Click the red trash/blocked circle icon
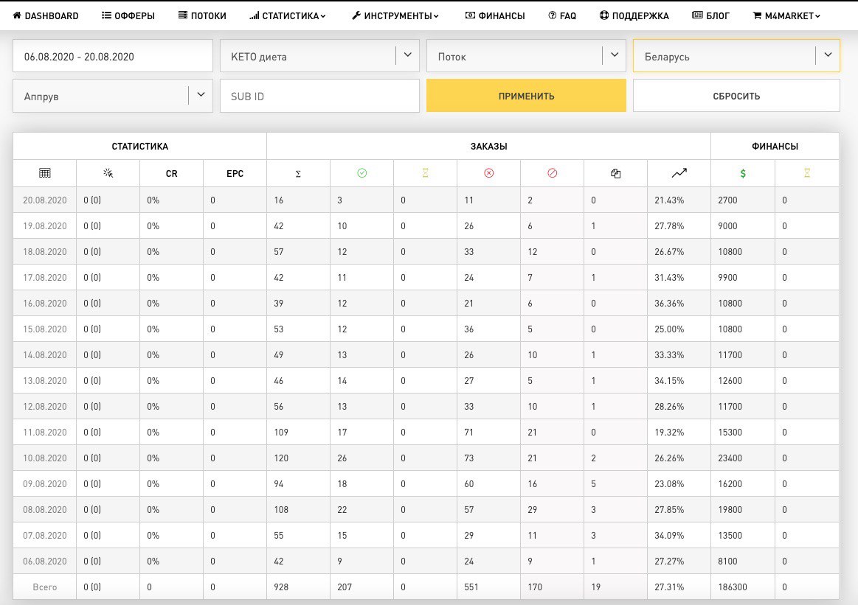This screenshot has height=605, width=858. [x=552, y=172]
